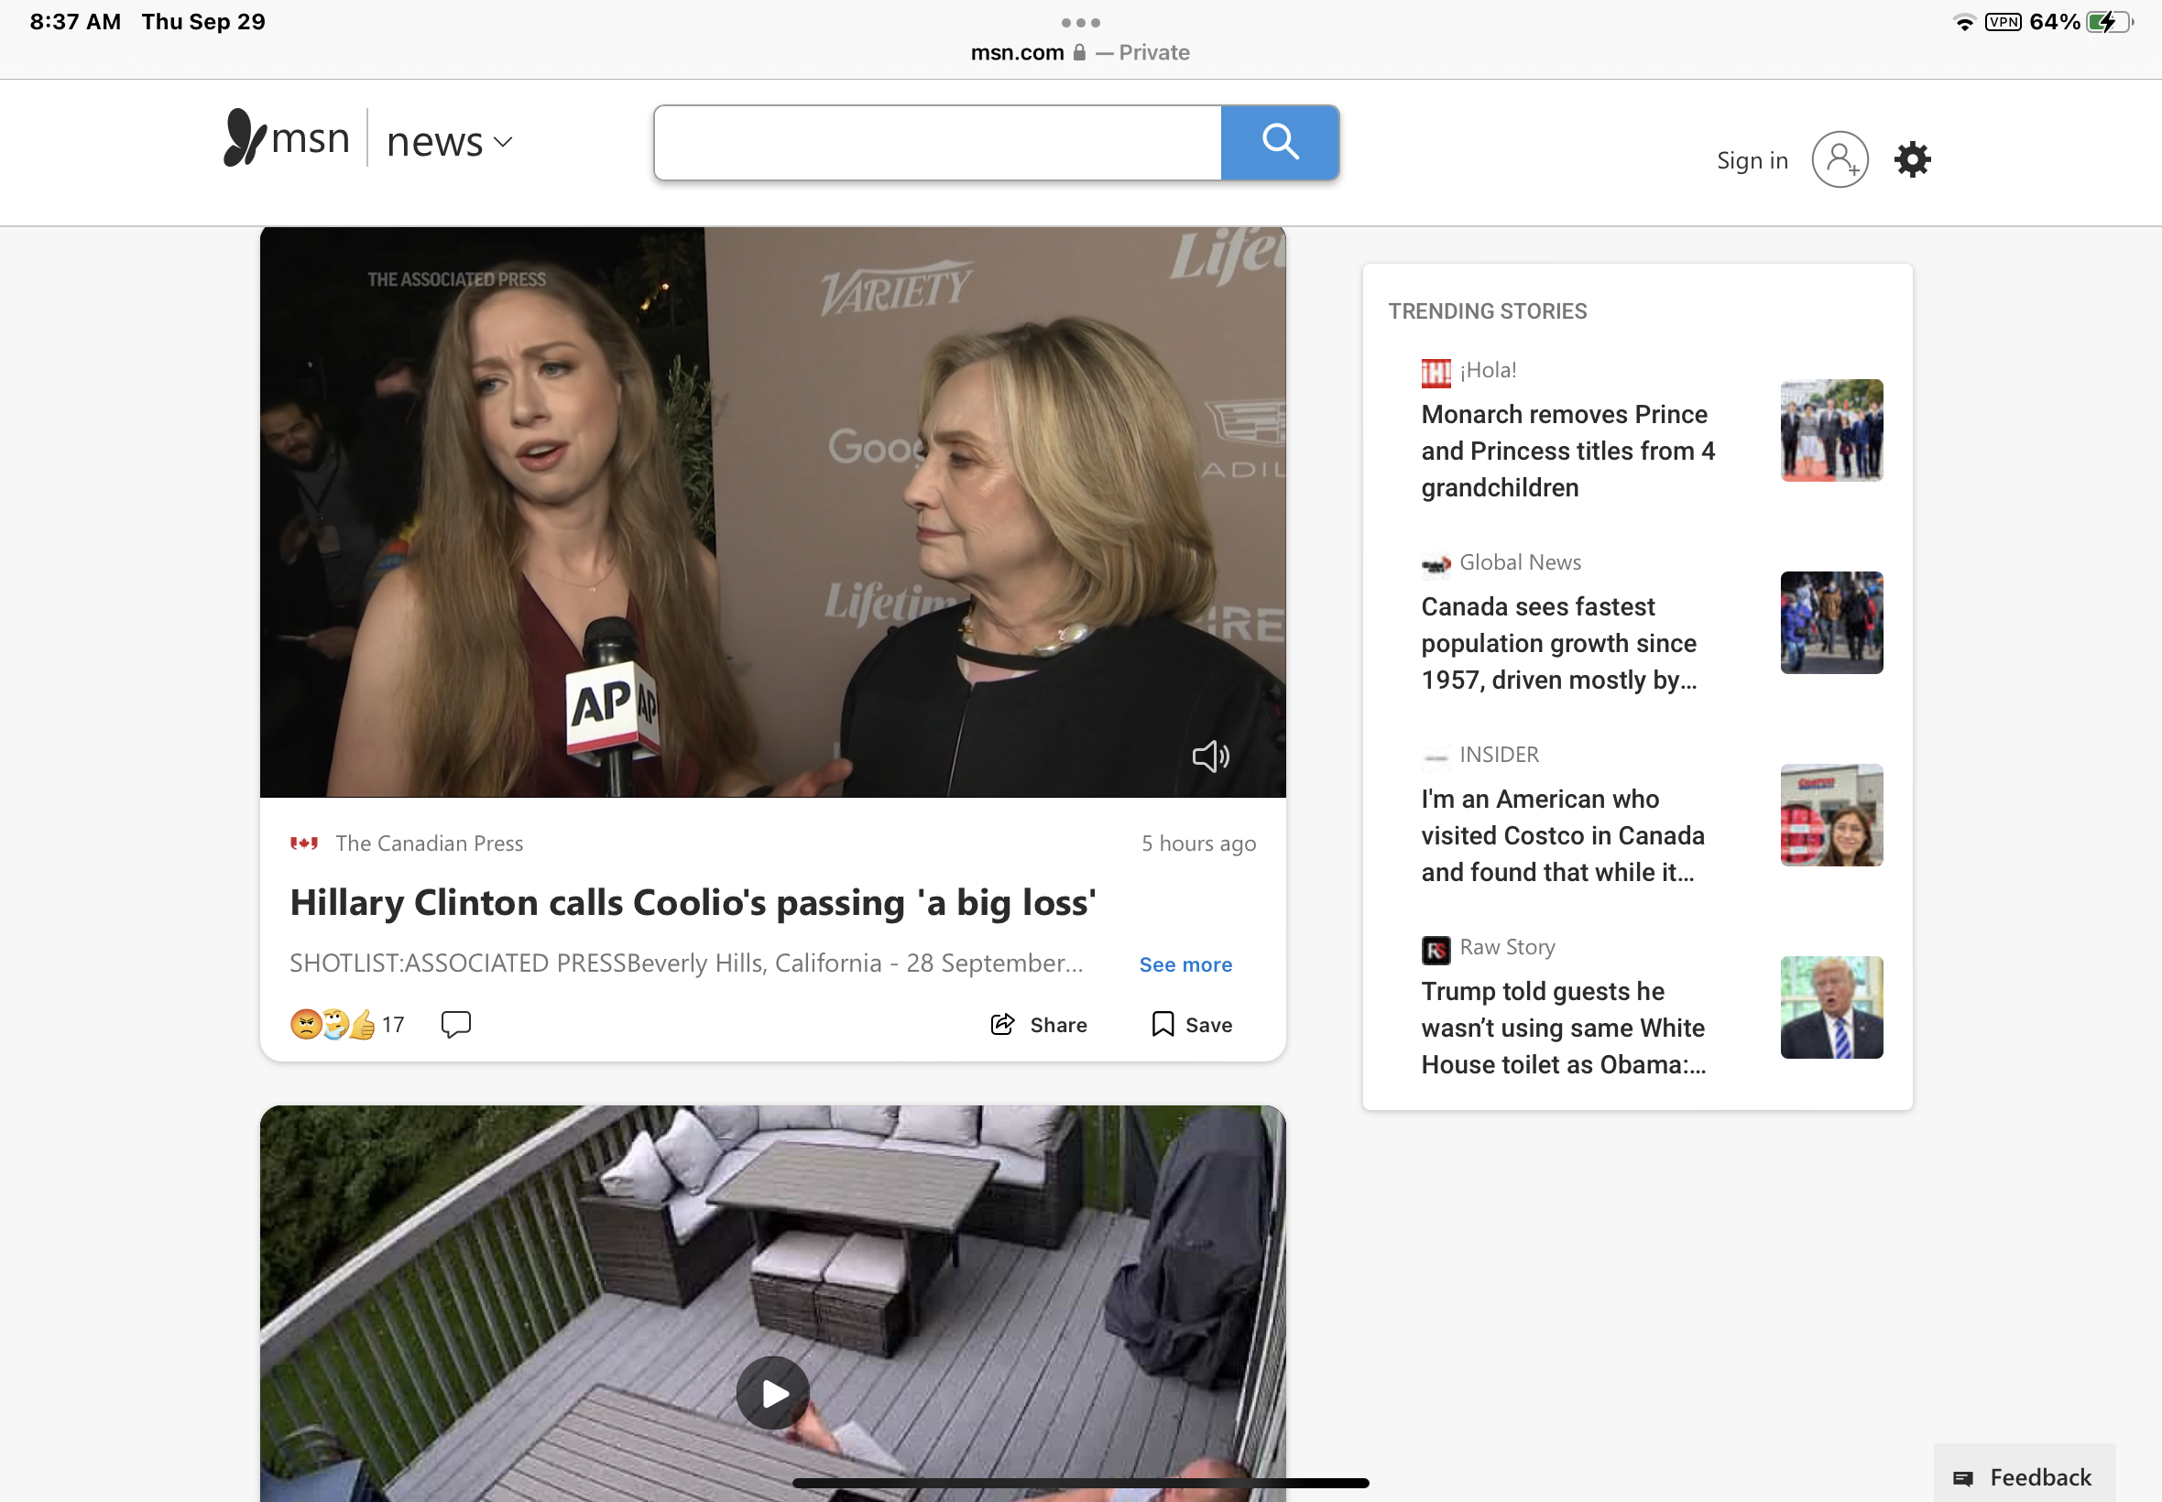The height and width of the screenshot is (1502, 2162).
Task: Click the INSIDER source label
Action: point(1499,755)
